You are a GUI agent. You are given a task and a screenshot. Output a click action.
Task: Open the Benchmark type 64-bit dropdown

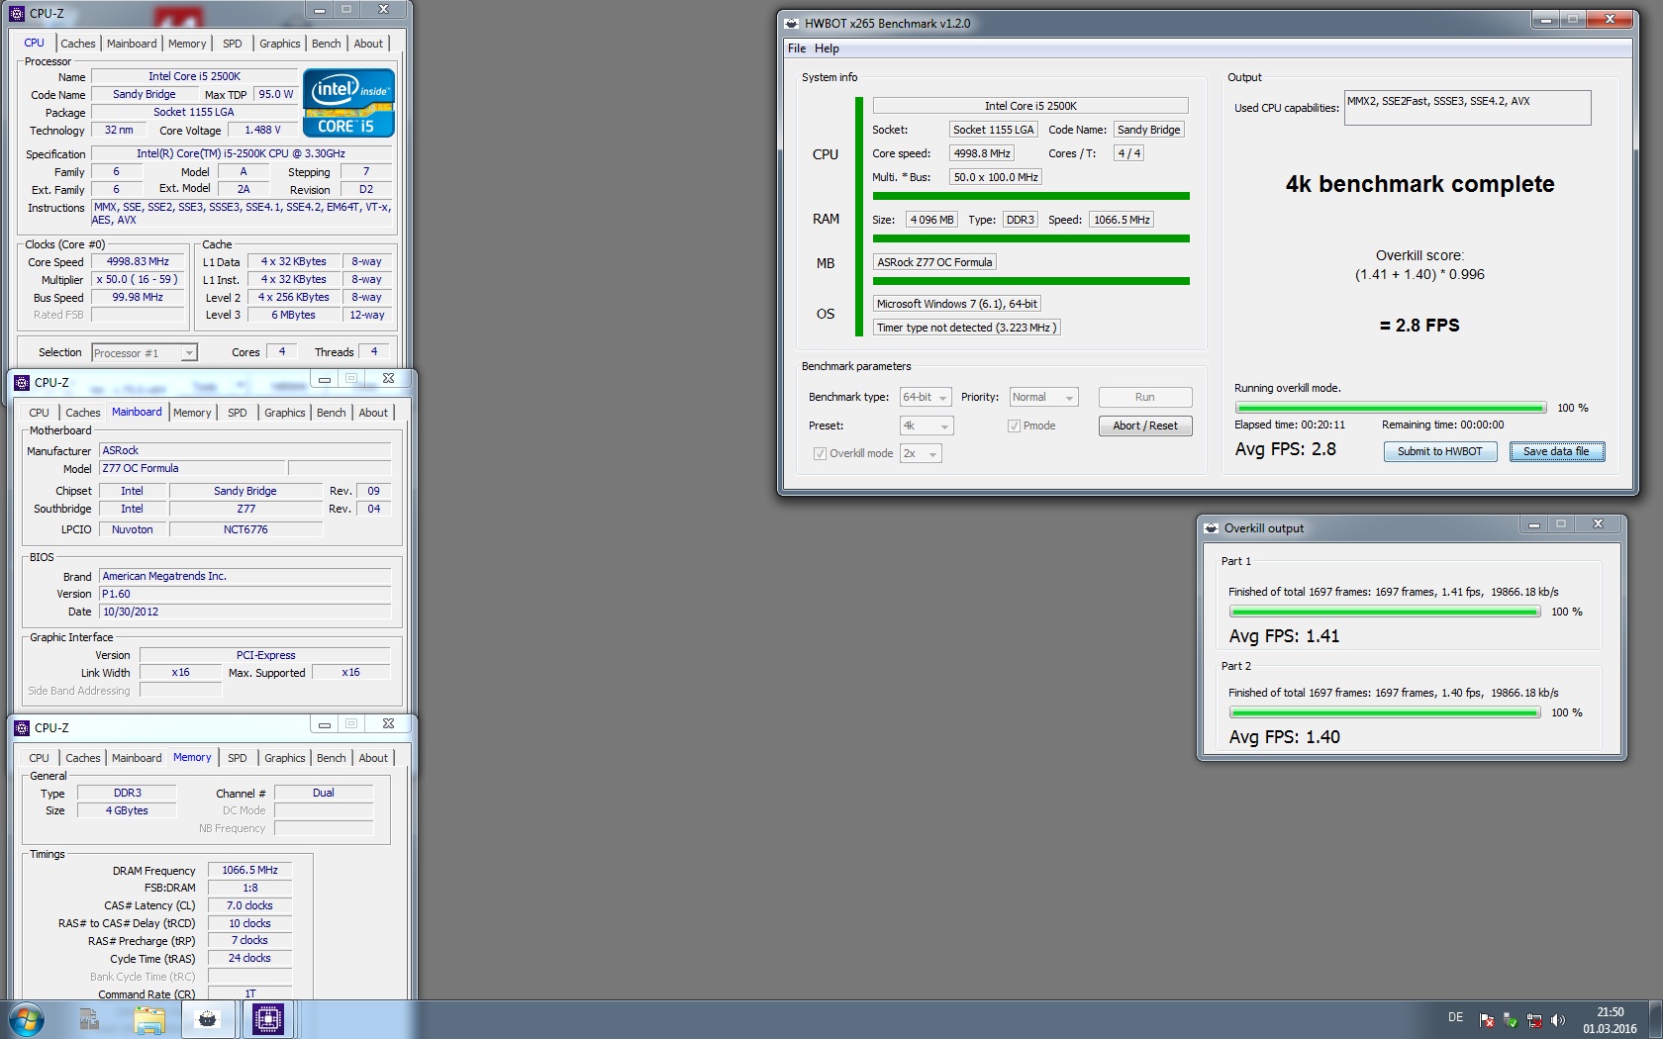point(926,398)
